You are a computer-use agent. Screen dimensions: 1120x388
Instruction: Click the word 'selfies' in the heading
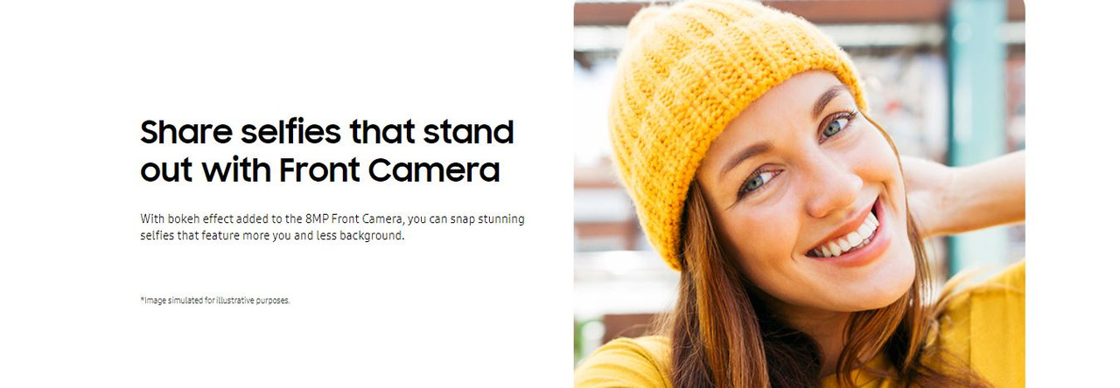click(290, 133)
